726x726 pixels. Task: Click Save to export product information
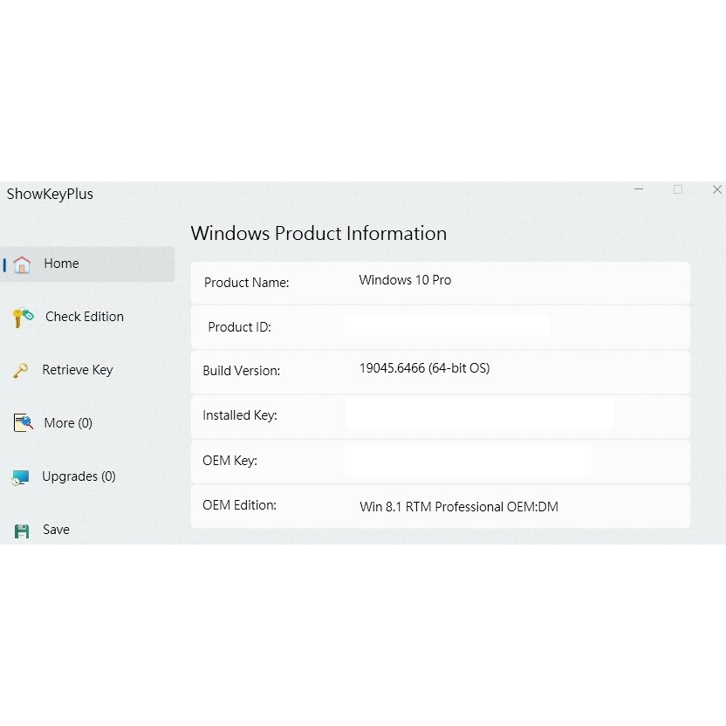point(56,530)
